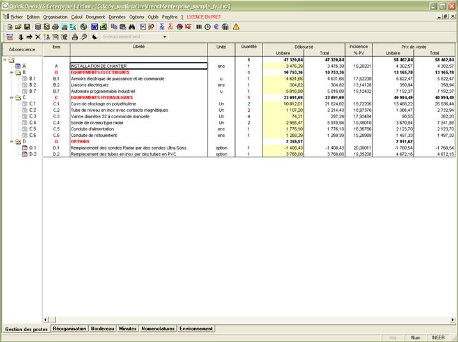458x342 pixels.
Task: Click the globe icon in toolbar
Action: (x=83, y=27)
